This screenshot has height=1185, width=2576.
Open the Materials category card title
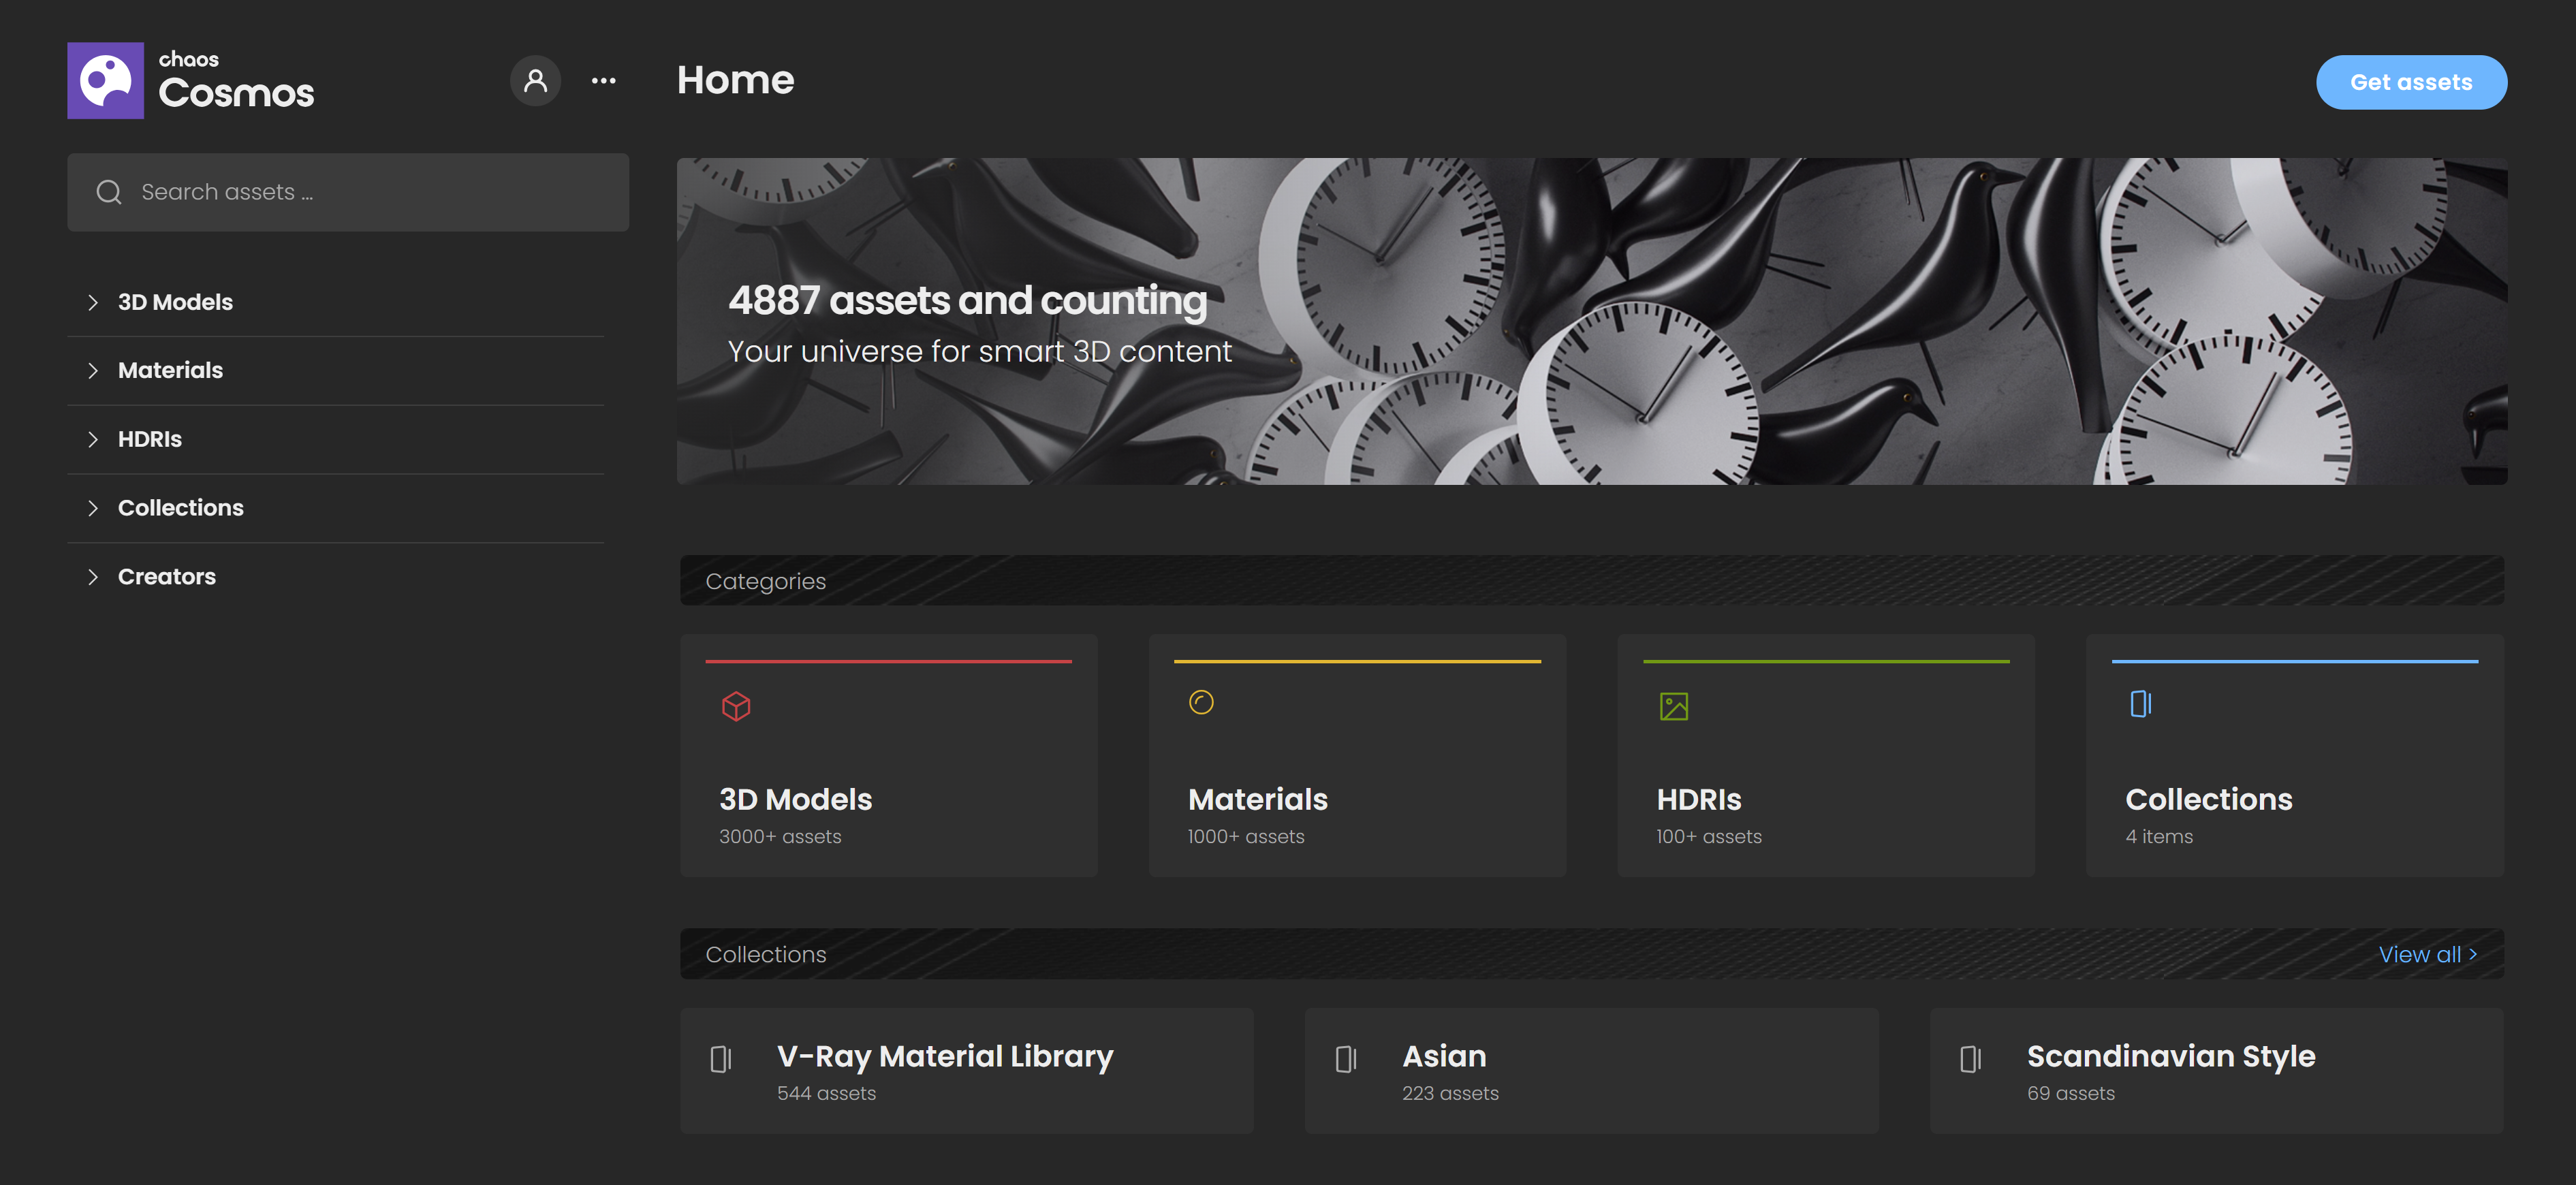pos(1257,800)
